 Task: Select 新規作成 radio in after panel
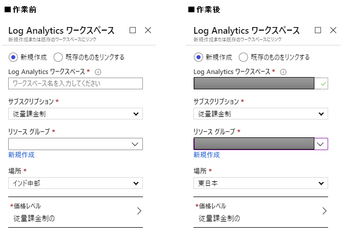[199, 57]
